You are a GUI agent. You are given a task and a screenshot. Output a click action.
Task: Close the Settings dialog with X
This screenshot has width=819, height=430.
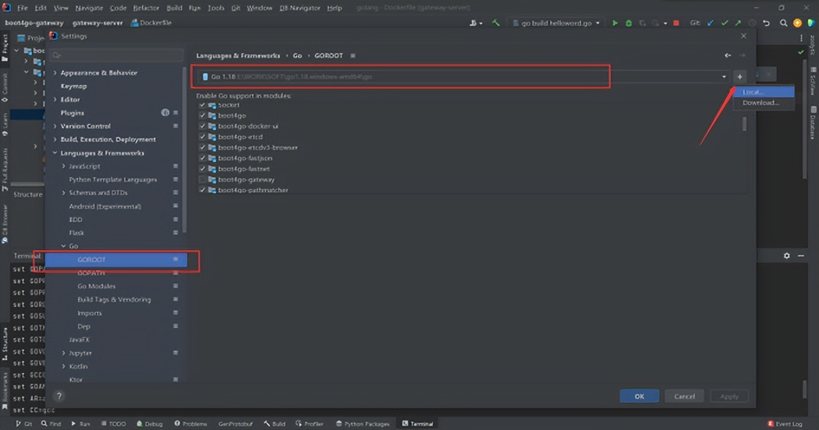pos(744,36)
